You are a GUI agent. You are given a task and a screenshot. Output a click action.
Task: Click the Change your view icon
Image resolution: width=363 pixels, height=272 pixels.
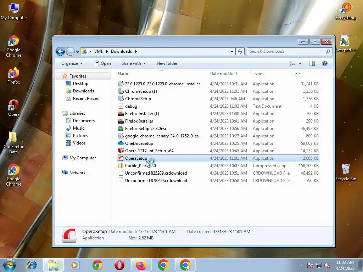click(x=292, y=63)
